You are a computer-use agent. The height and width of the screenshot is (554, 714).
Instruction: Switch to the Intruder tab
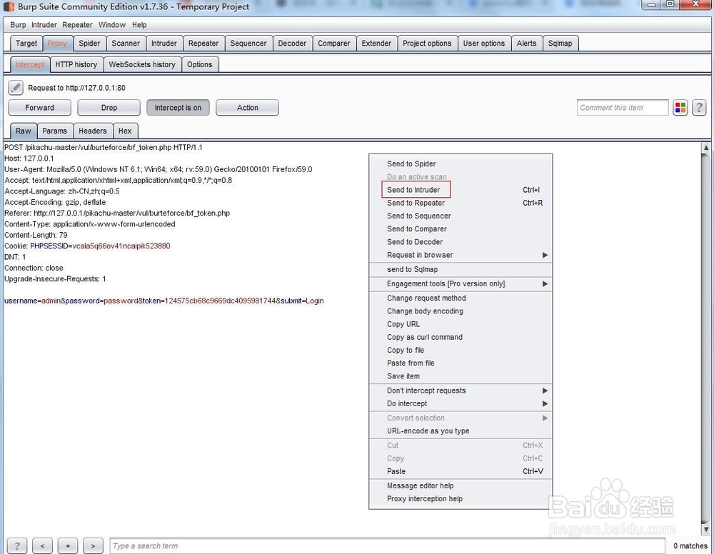point(164,44)
